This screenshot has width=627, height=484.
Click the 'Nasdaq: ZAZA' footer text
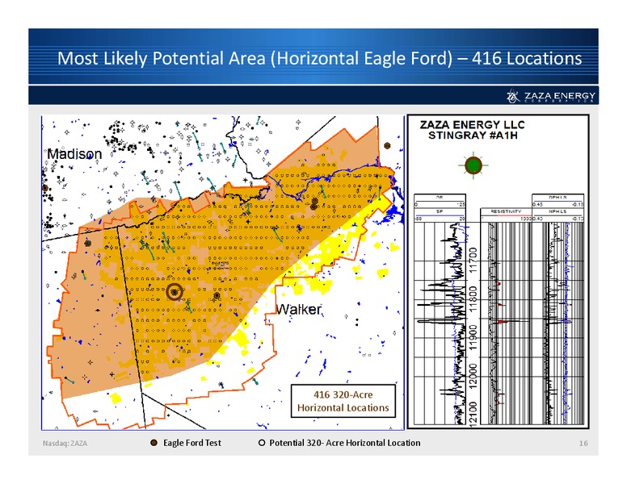point(65,444)
